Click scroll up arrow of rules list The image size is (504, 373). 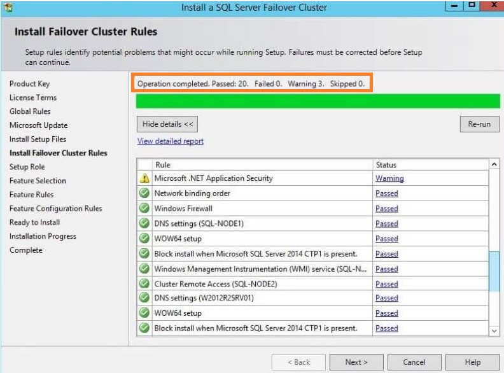click(x=494, y=164)
